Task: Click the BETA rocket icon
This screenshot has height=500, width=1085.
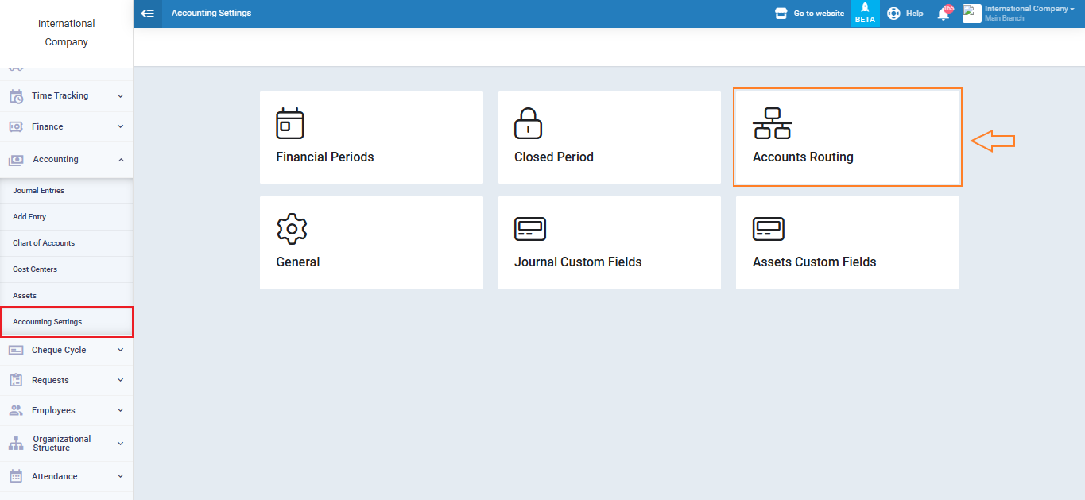Action: click(x=865, y=8)
